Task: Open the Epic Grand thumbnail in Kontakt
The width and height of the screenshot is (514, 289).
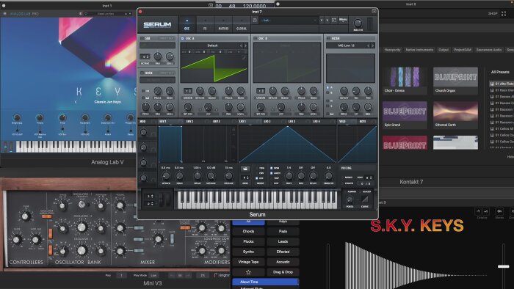Action: point(405,114)
